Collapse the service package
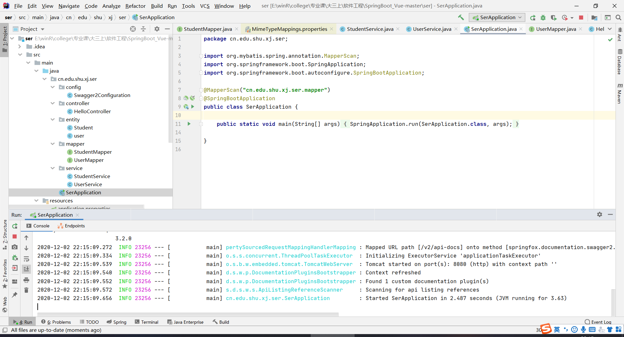 click(x=53, y=168)
